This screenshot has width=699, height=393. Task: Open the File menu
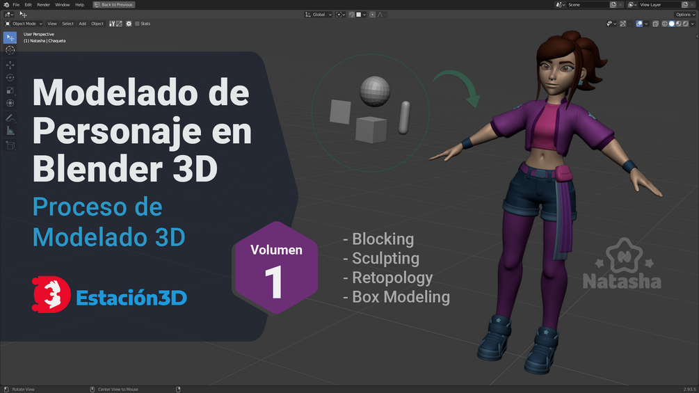coord(16,4)
